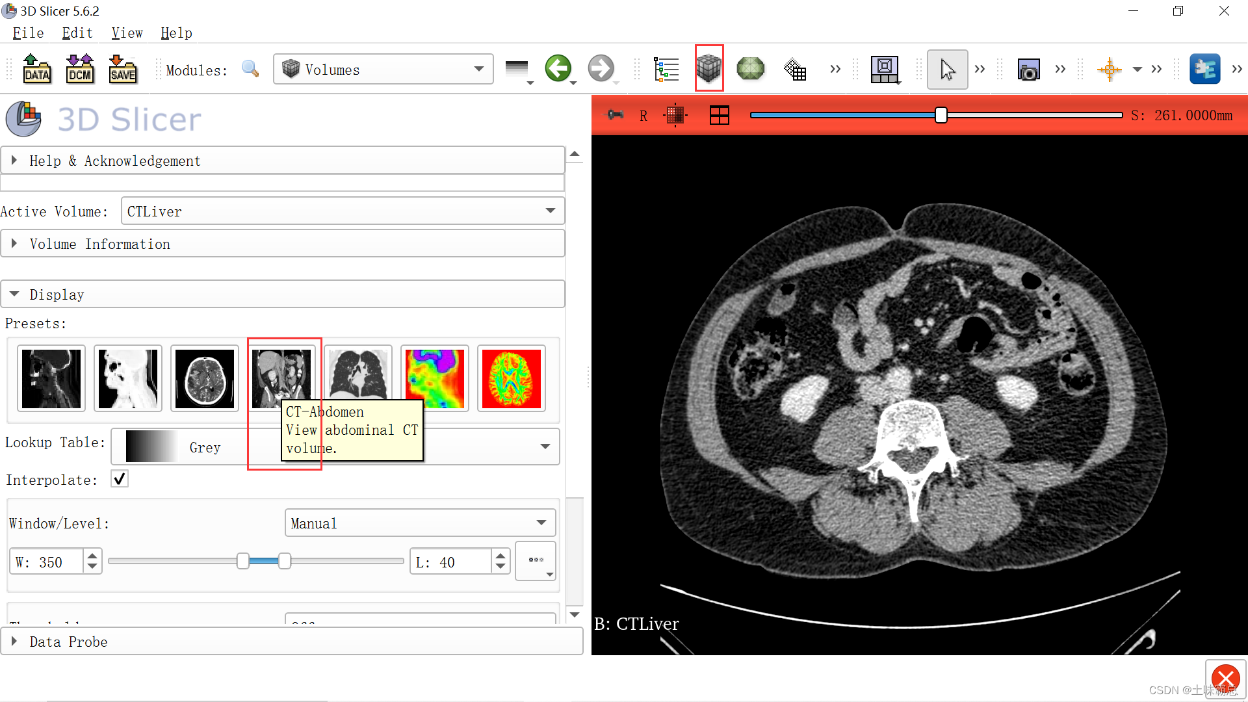Open the Modules Volumes dropdown
The image size is (1248, 702).
click(383, 70)
